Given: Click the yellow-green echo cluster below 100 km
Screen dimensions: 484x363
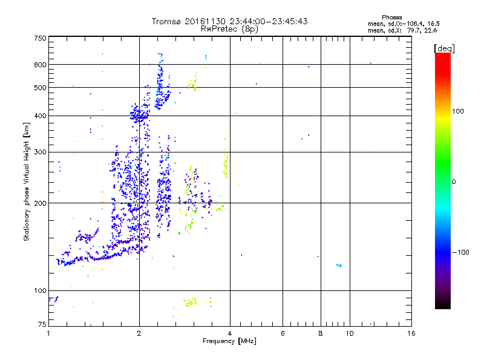Looking at the screenshot, I should [191, 301].
